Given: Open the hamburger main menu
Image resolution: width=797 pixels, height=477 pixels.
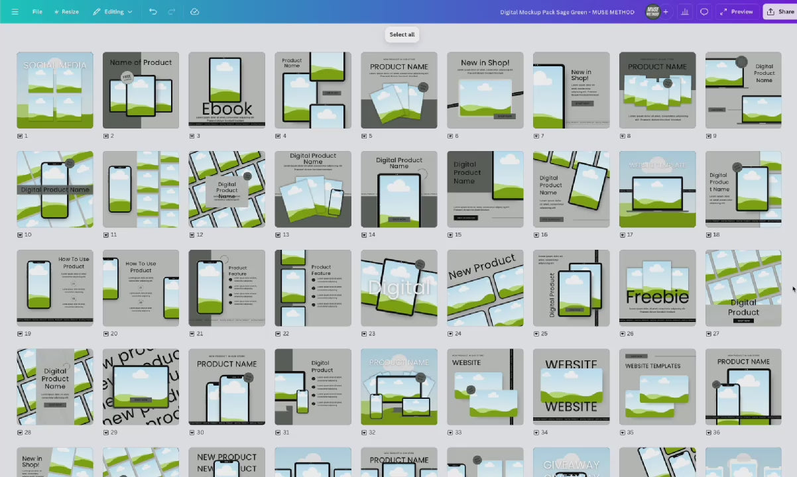Looking at the screenshot, I should [15, 12].
